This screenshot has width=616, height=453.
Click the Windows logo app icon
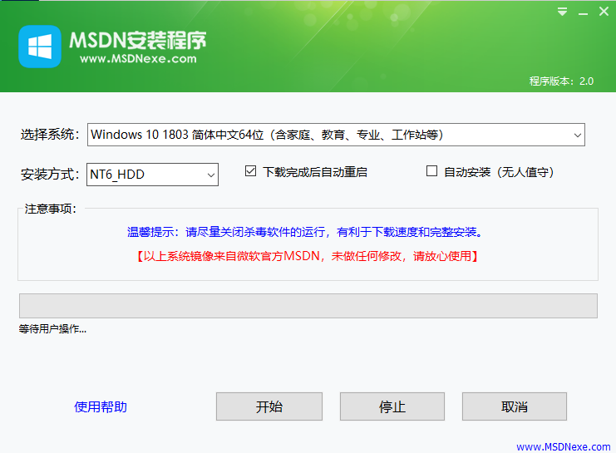tap(40, 47)
